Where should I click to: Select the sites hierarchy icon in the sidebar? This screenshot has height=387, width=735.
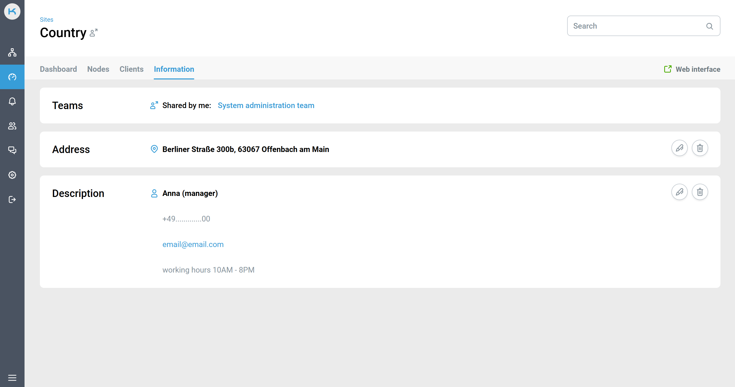(x=12, y=53)
